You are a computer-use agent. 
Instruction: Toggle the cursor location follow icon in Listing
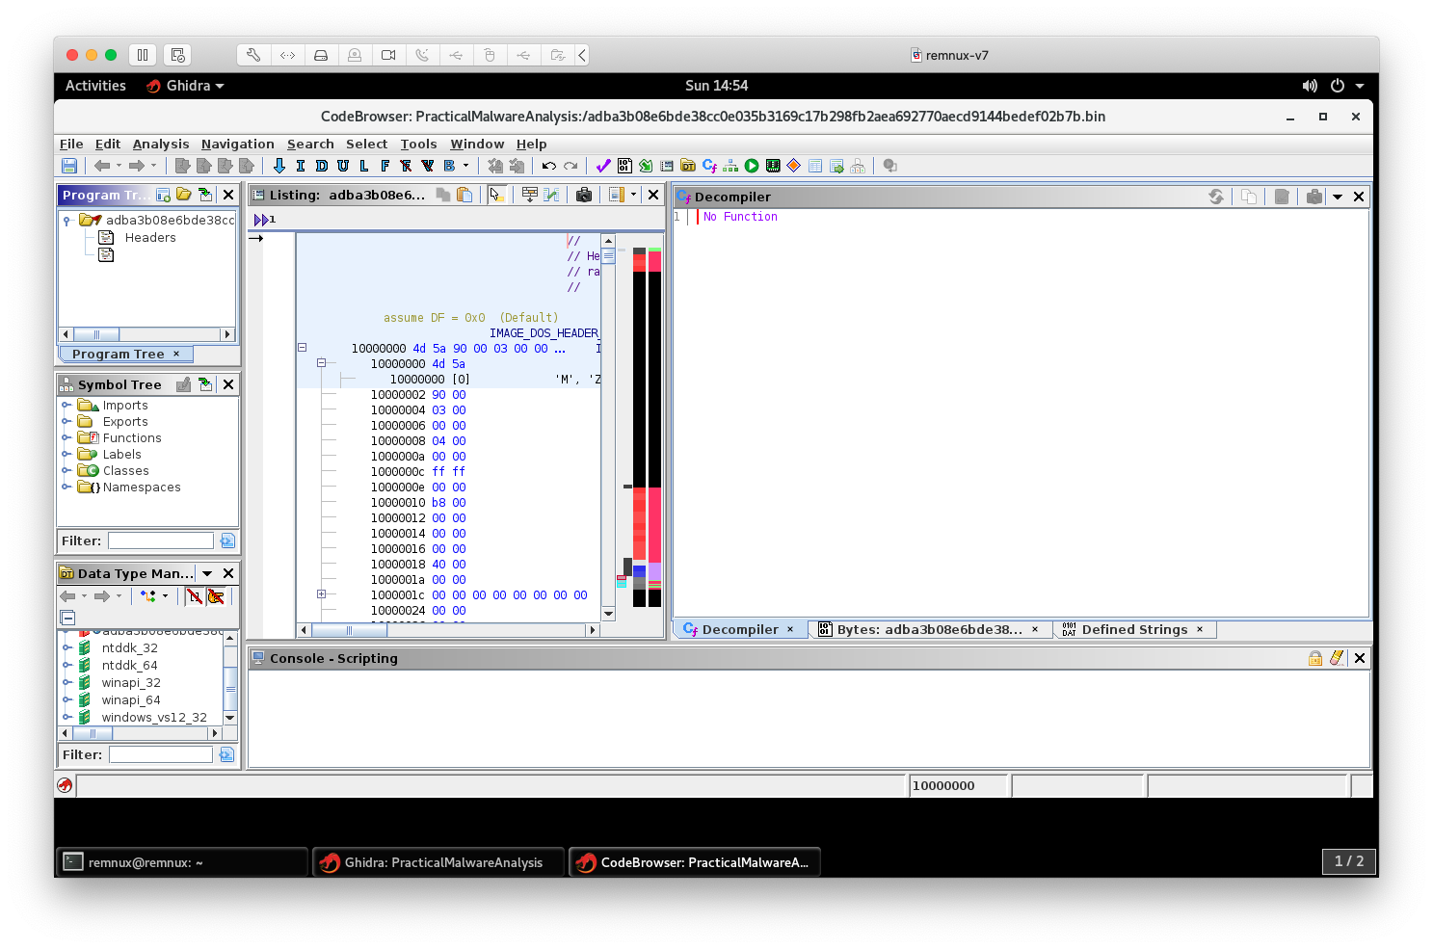click(x=496, y=195)
